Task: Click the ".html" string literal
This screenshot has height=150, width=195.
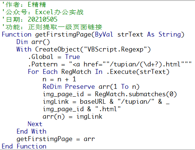Action: coord(108,109)
